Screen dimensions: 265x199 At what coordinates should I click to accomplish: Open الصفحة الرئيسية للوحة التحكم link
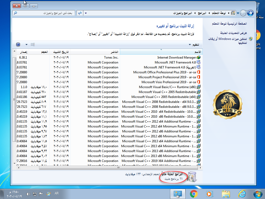coord(229,24)
